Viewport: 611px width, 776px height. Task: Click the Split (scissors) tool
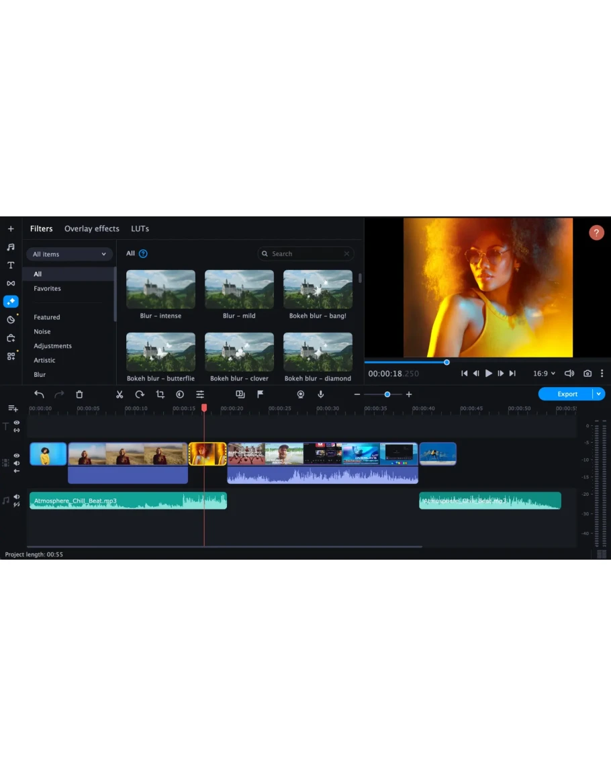click(x=120, y=394)
